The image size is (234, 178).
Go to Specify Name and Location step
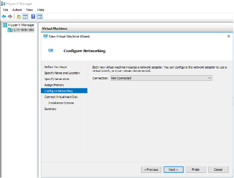pos(62,73)
